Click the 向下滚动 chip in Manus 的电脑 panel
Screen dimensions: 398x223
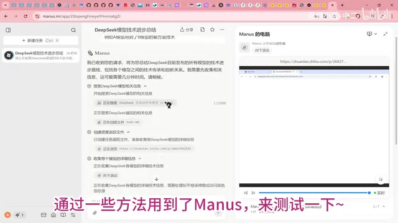[262, 50]
